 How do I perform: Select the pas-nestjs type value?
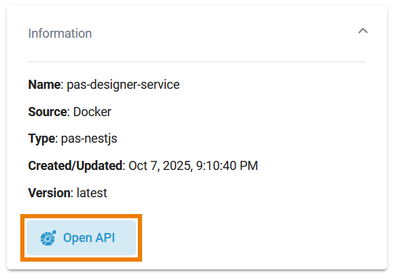click(89, 138)
